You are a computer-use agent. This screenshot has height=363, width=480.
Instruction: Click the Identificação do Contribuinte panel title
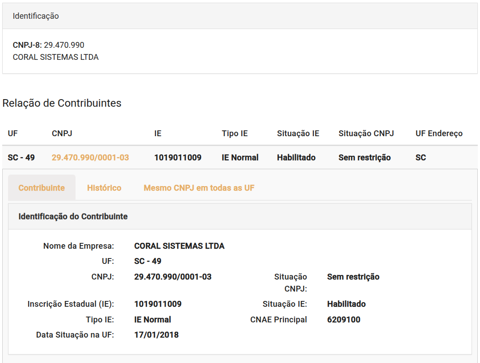point(73,217)
